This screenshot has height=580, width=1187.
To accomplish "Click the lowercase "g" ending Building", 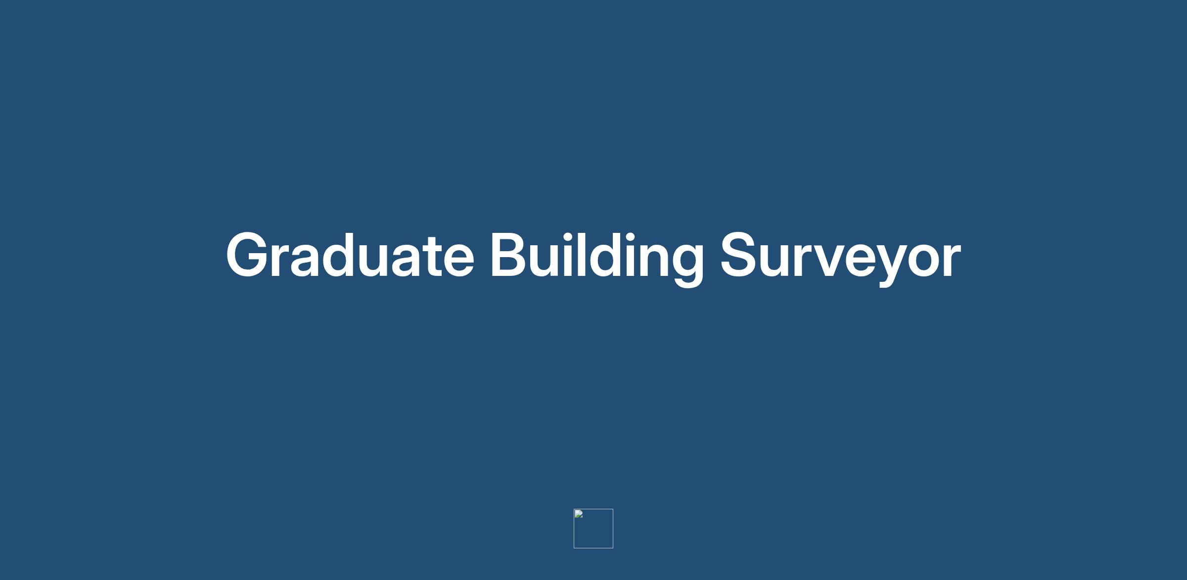I will [687, 262].
